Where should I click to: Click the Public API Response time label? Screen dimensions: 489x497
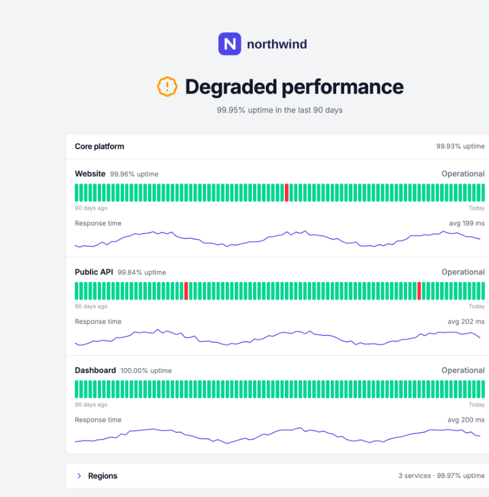tap(98, 322)
